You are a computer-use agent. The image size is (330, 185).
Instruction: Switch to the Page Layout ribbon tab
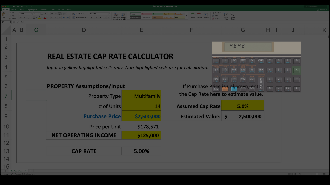point(32,10)
